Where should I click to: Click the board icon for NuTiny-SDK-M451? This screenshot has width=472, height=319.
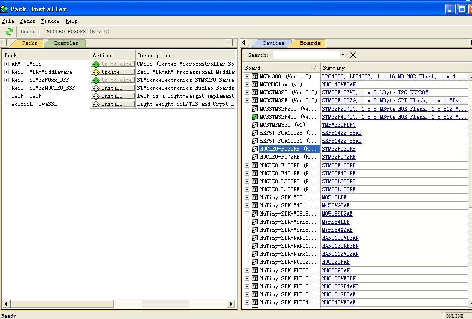255,205
